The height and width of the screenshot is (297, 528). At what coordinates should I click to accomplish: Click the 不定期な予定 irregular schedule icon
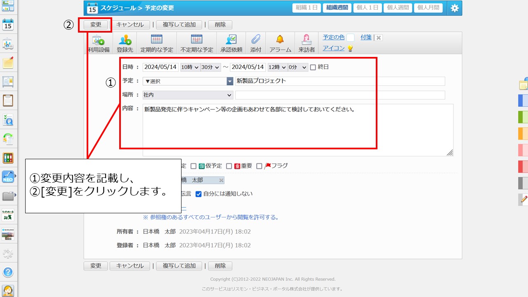(196, 40)
